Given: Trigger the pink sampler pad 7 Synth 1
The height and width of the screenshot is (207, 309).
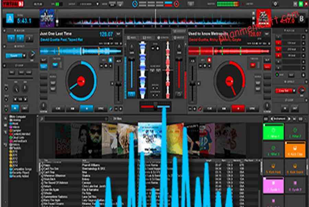Looking at the screenshot, I should (x=273, y=185).
